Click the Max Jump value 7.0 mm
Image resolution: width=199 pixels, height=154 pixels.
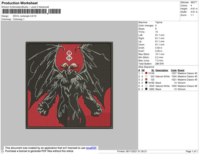coord(159,60)
